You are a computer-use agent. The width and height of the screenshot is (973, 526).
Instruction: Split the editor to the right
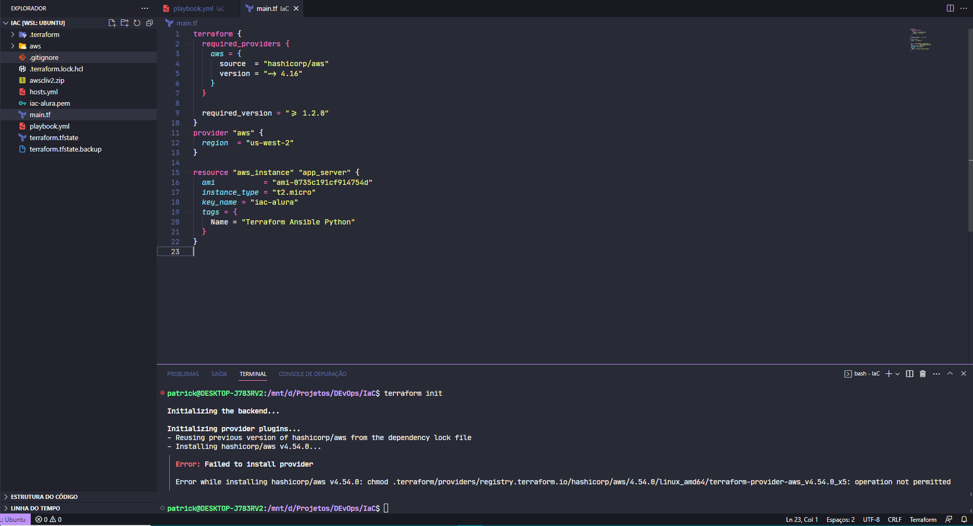(950, 8)
